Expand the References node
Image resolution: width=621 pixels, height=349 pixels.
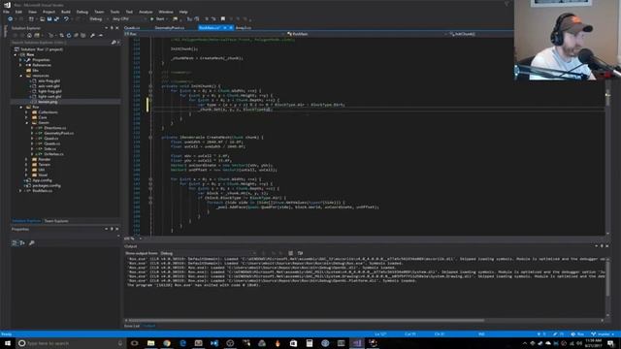(x=21, y=65)
